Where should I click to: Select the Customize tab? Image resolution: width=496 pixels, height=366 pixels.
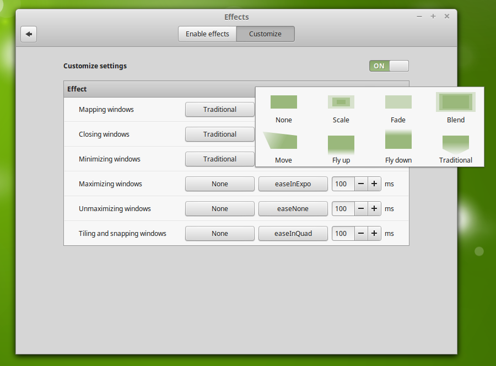tap(265, 34)
